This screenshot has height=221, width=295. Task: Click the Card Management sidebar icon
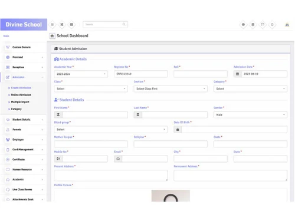tap(8, 150)
